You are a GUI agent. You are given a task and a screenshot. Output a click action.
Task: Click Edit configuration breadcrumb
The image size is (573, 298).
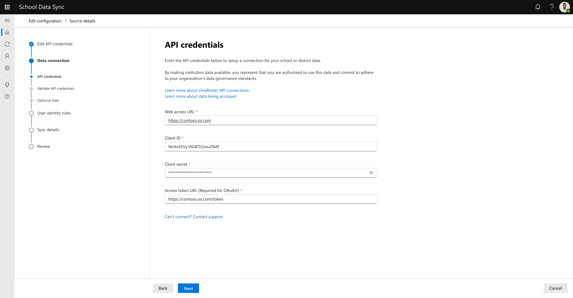click(x=45, y=21)
